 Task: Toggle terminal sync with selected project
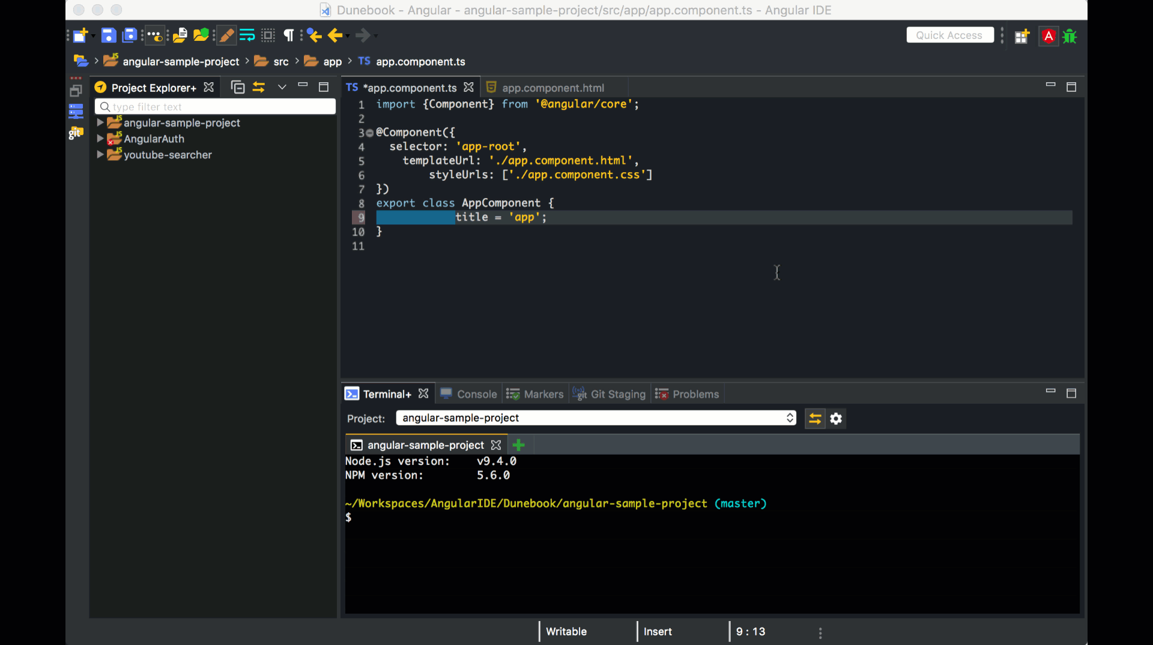click(x=814, y=419)
